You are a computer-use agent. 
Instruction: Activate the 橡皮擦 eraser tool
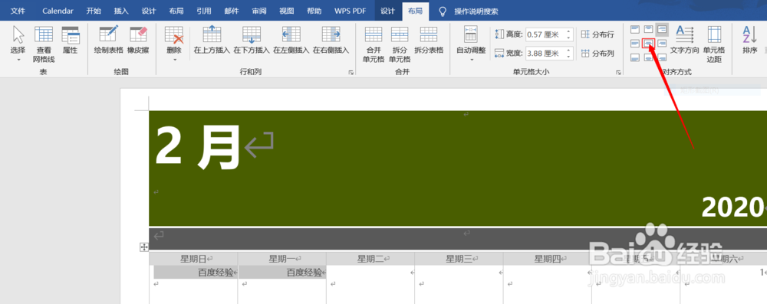coord(138,40)
